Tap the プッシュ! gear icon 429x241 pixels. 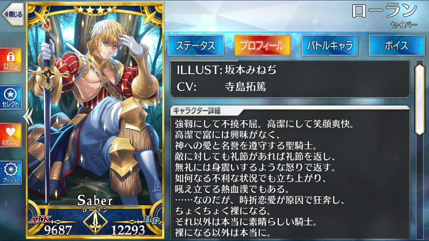pyautogui.click(x=11, y=173)
